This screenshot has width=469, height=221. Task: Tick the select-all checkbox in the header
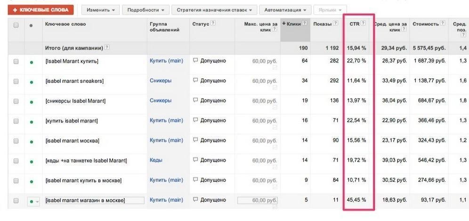coord(16,25)
